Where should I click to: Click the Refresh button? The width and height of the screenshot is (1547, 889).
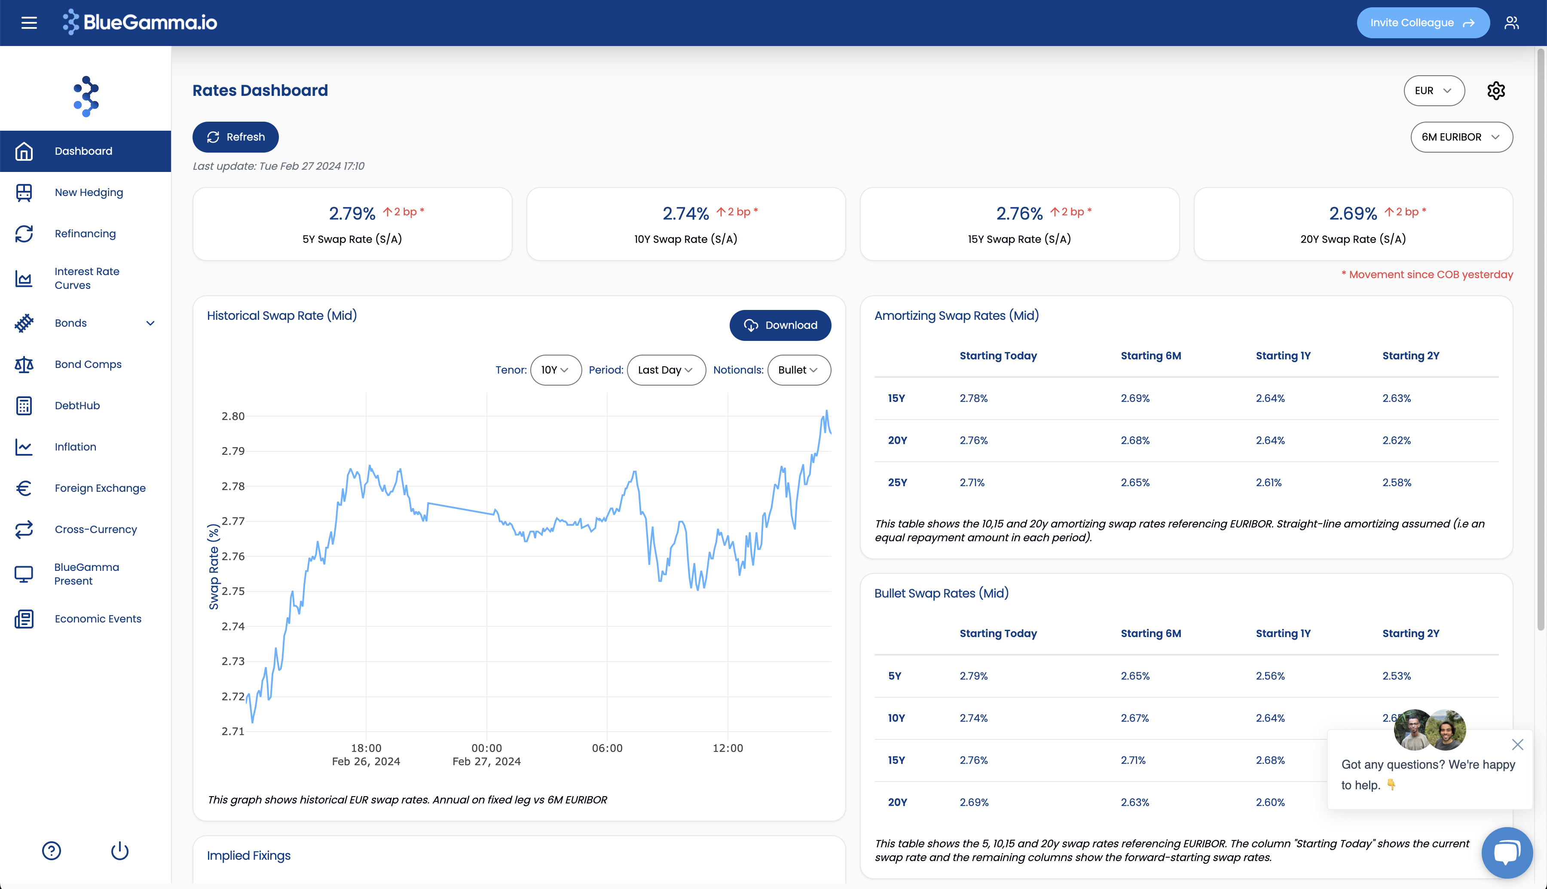pyautogui.click(x=235, y=137)
